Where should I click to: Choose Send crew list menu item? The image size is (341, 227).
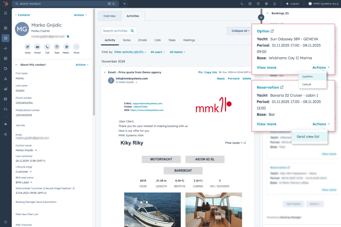tap(309, 137)
